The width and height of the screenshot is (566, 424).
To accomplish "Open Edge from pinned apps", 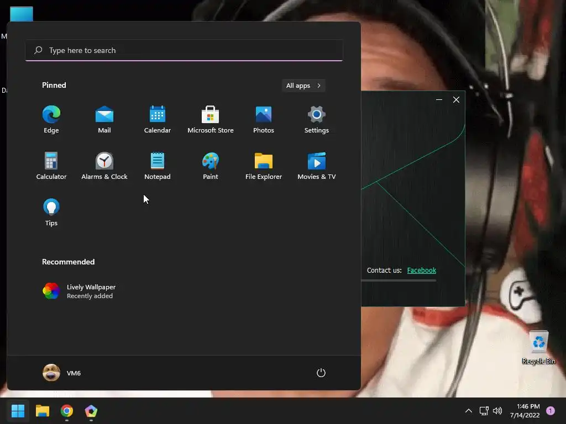I will point(51,120).
